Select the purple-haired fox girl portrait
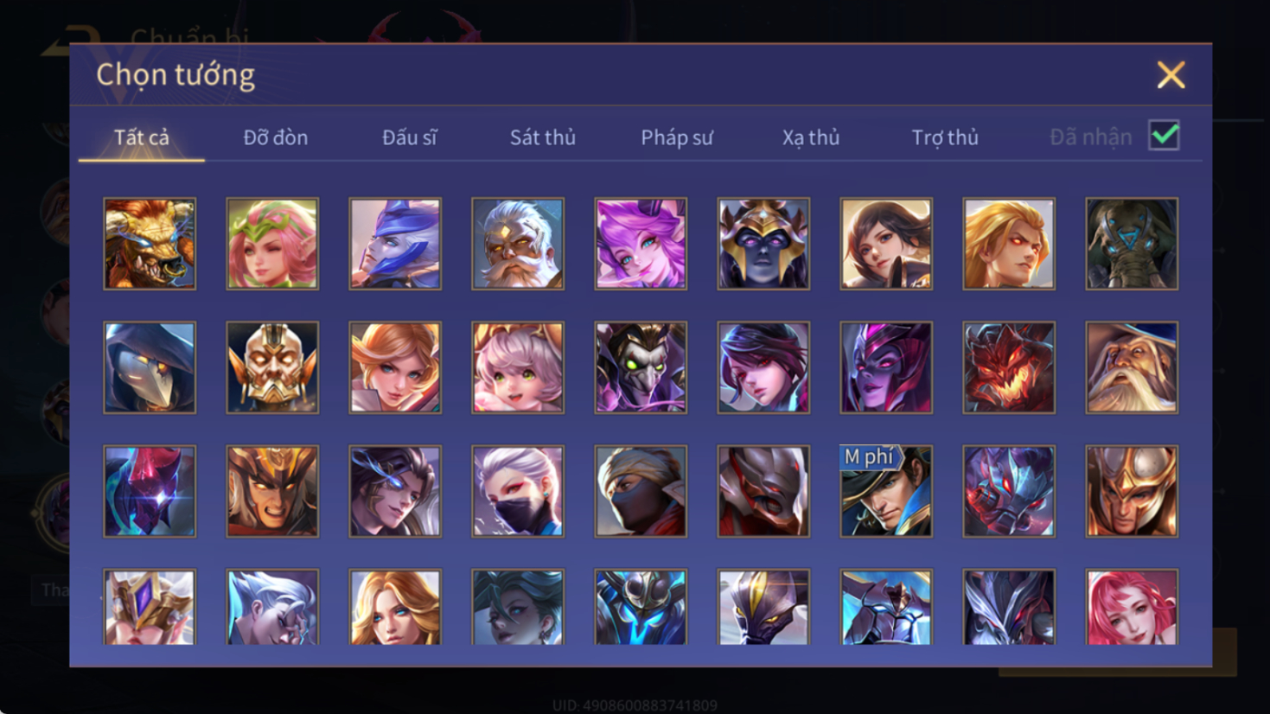1270x714 pixels. [x=641, y=244]
